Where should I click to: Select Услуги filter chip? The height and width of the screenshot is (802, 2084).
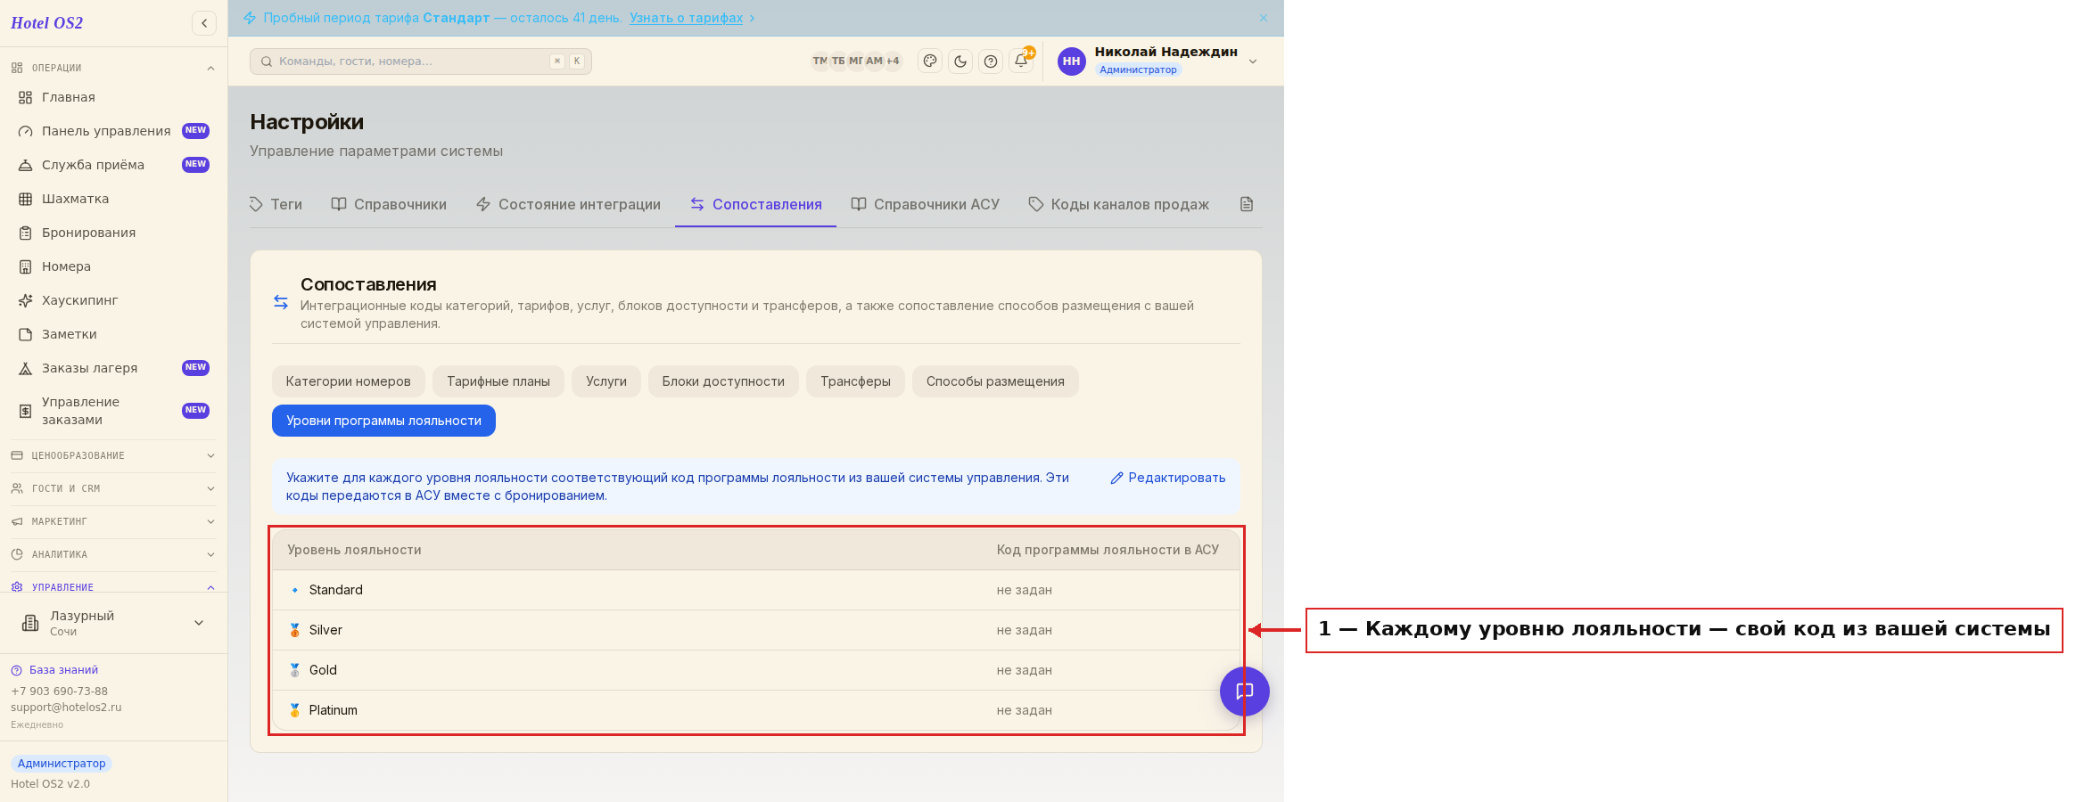coord(606,381)
